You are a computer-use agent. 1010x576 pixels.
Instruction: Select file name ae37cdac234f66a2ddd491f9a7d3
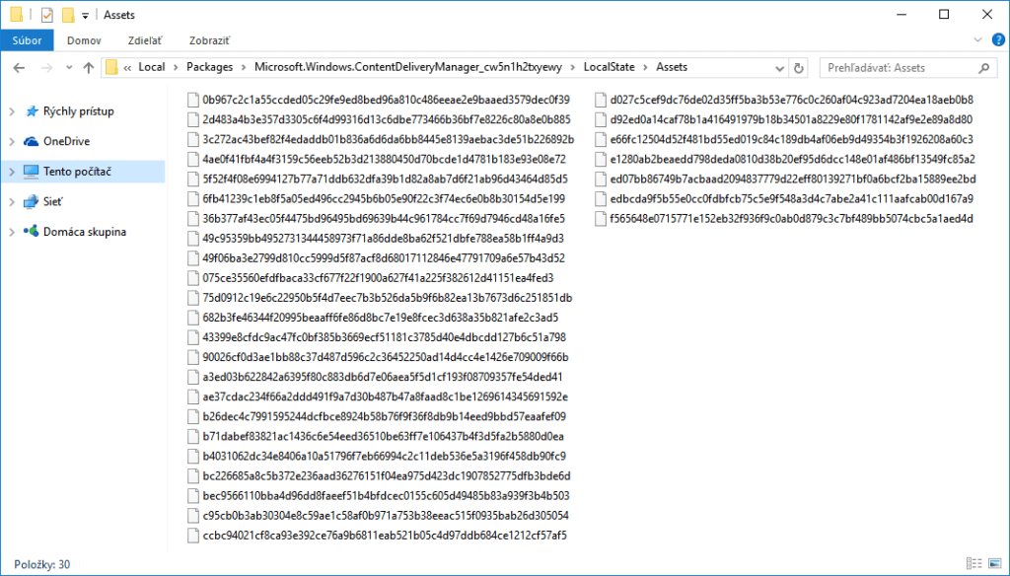(385, 396)
